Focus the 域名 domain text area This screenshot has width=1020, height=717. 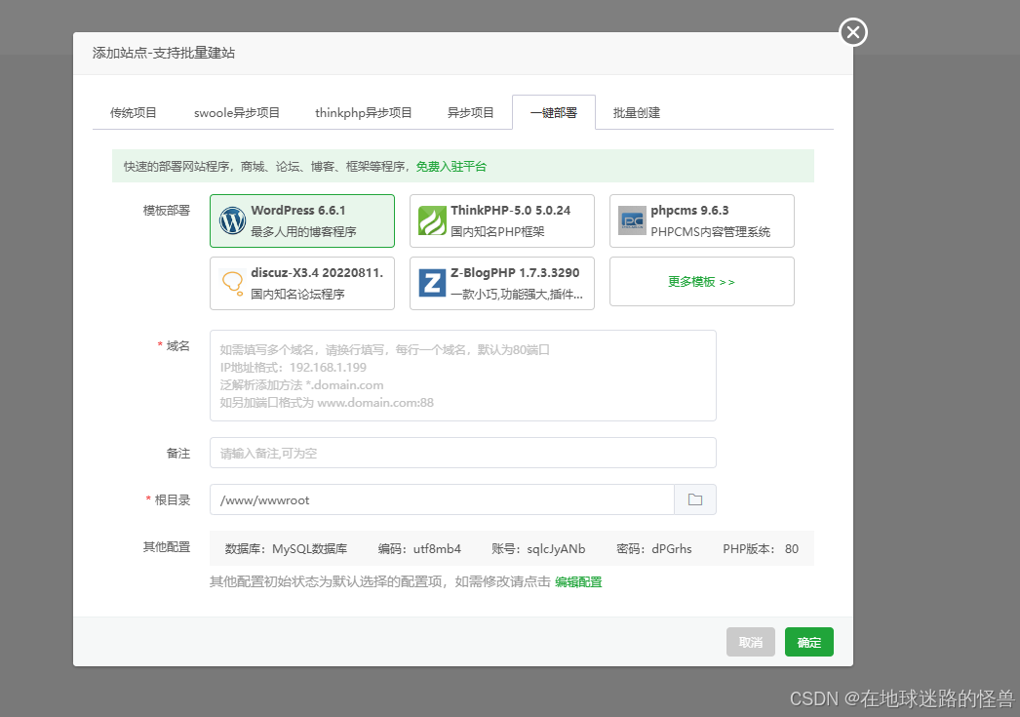462,376
